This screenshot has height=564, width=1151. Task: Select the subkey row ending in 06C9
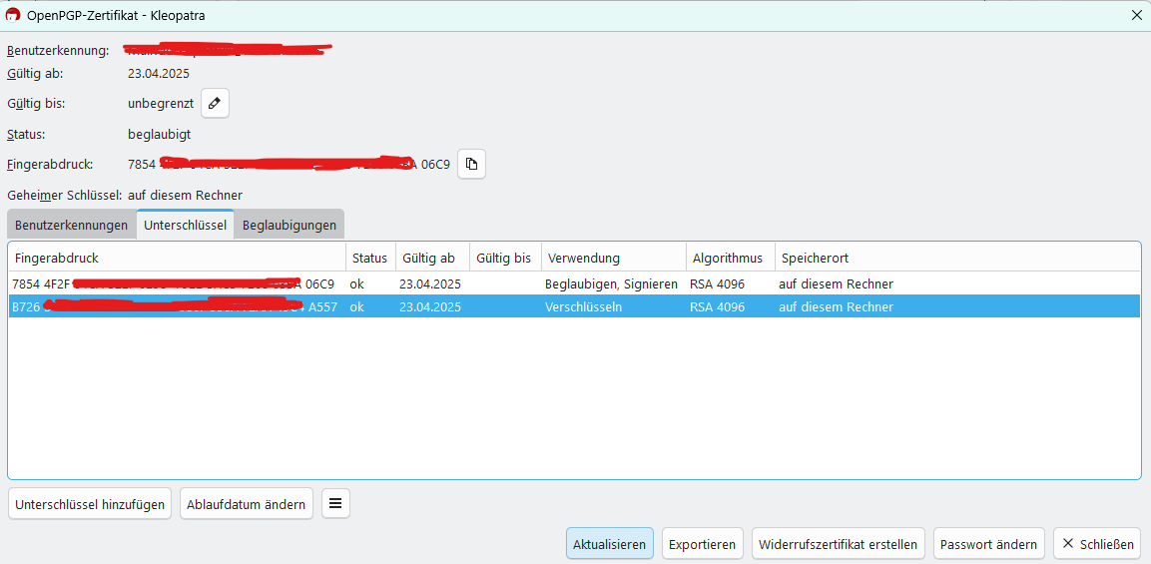pos(574,283)
